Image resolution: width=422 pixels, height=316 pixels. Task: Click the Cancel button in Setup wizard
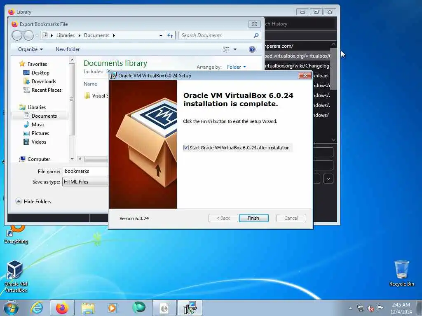tap(291, 218)
